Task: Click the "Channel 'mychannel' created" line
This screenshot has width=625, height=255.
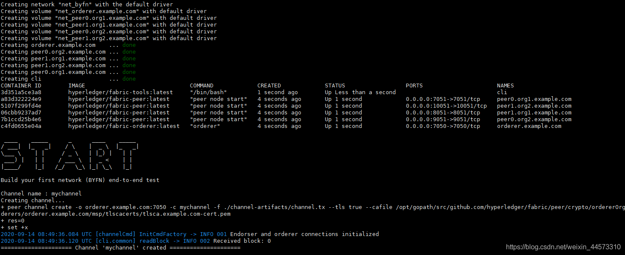Action: [120, 248]
